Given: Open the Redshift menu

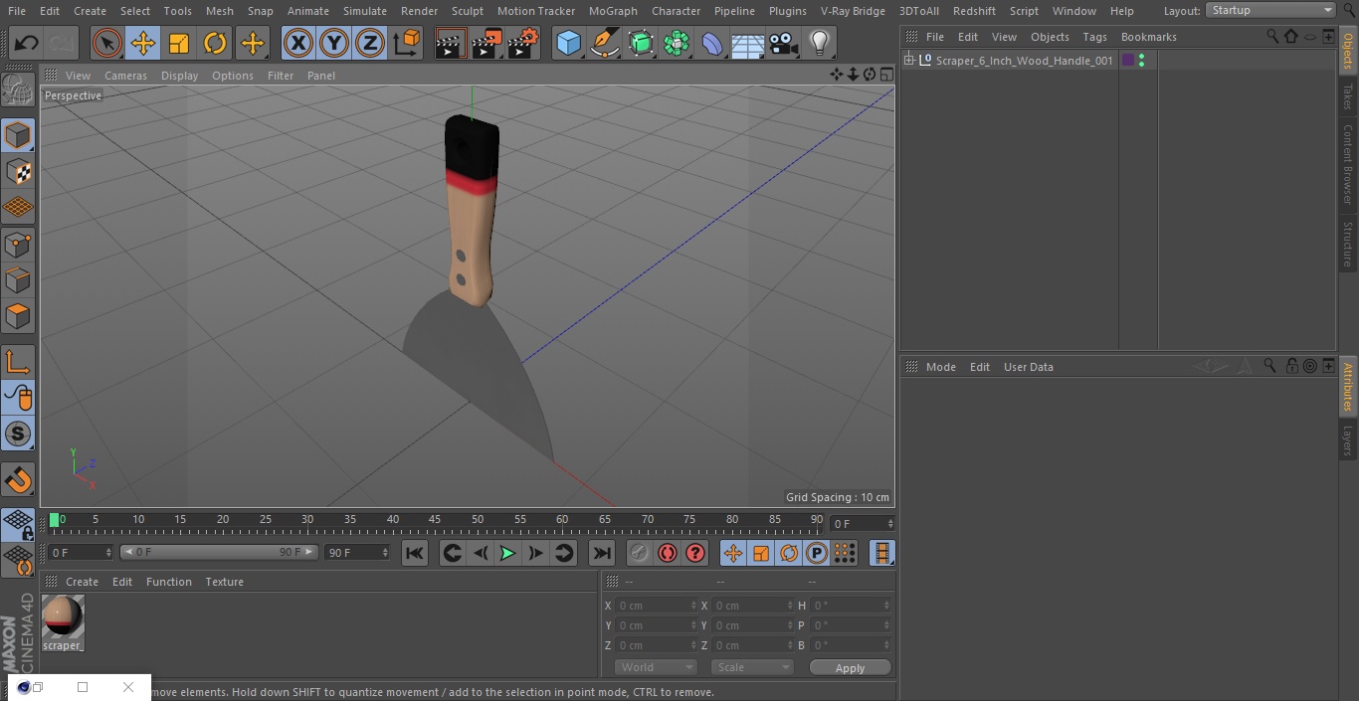Looking at the screenshot, I should pos(974,11).
